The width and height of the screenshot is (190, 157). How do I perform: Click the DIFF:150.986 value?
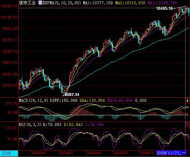click(x=64, y=101)
